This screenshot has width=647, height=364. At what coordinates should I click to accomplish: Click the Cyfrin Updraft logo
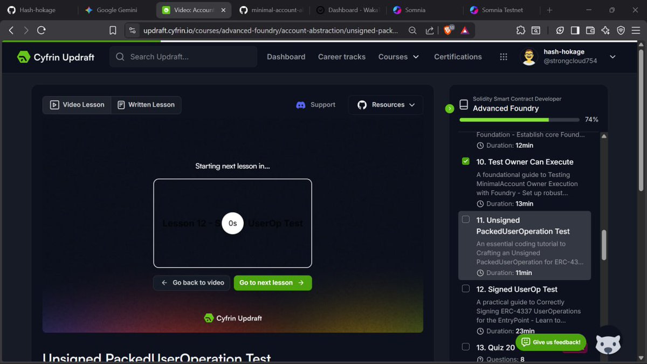56,57
